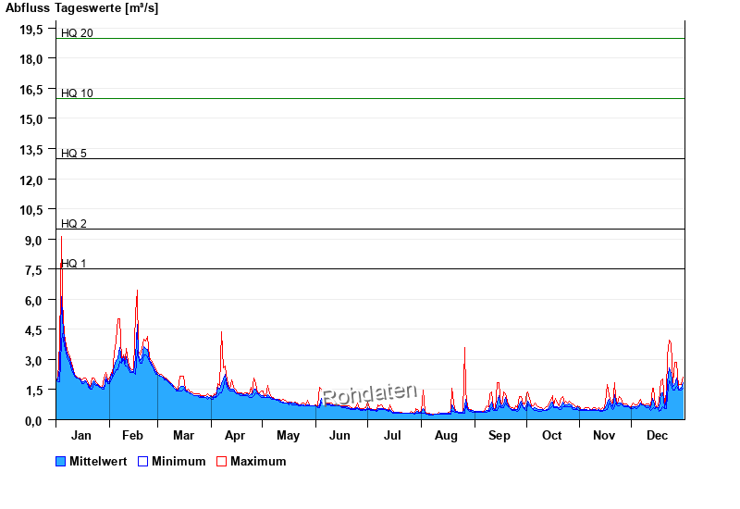Click the Apr month axis label
This screenshot has width=740, height=509.
[235, 436]
